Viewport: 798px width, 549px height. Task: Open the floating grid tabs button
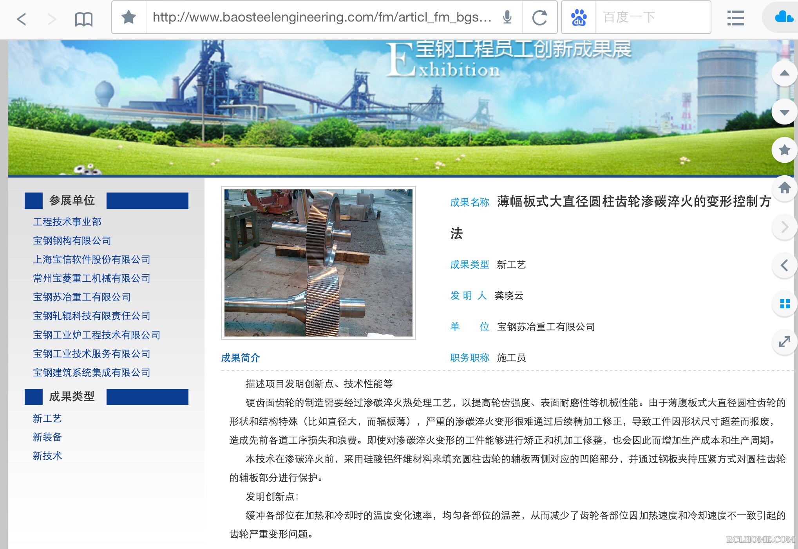point(784,304)
